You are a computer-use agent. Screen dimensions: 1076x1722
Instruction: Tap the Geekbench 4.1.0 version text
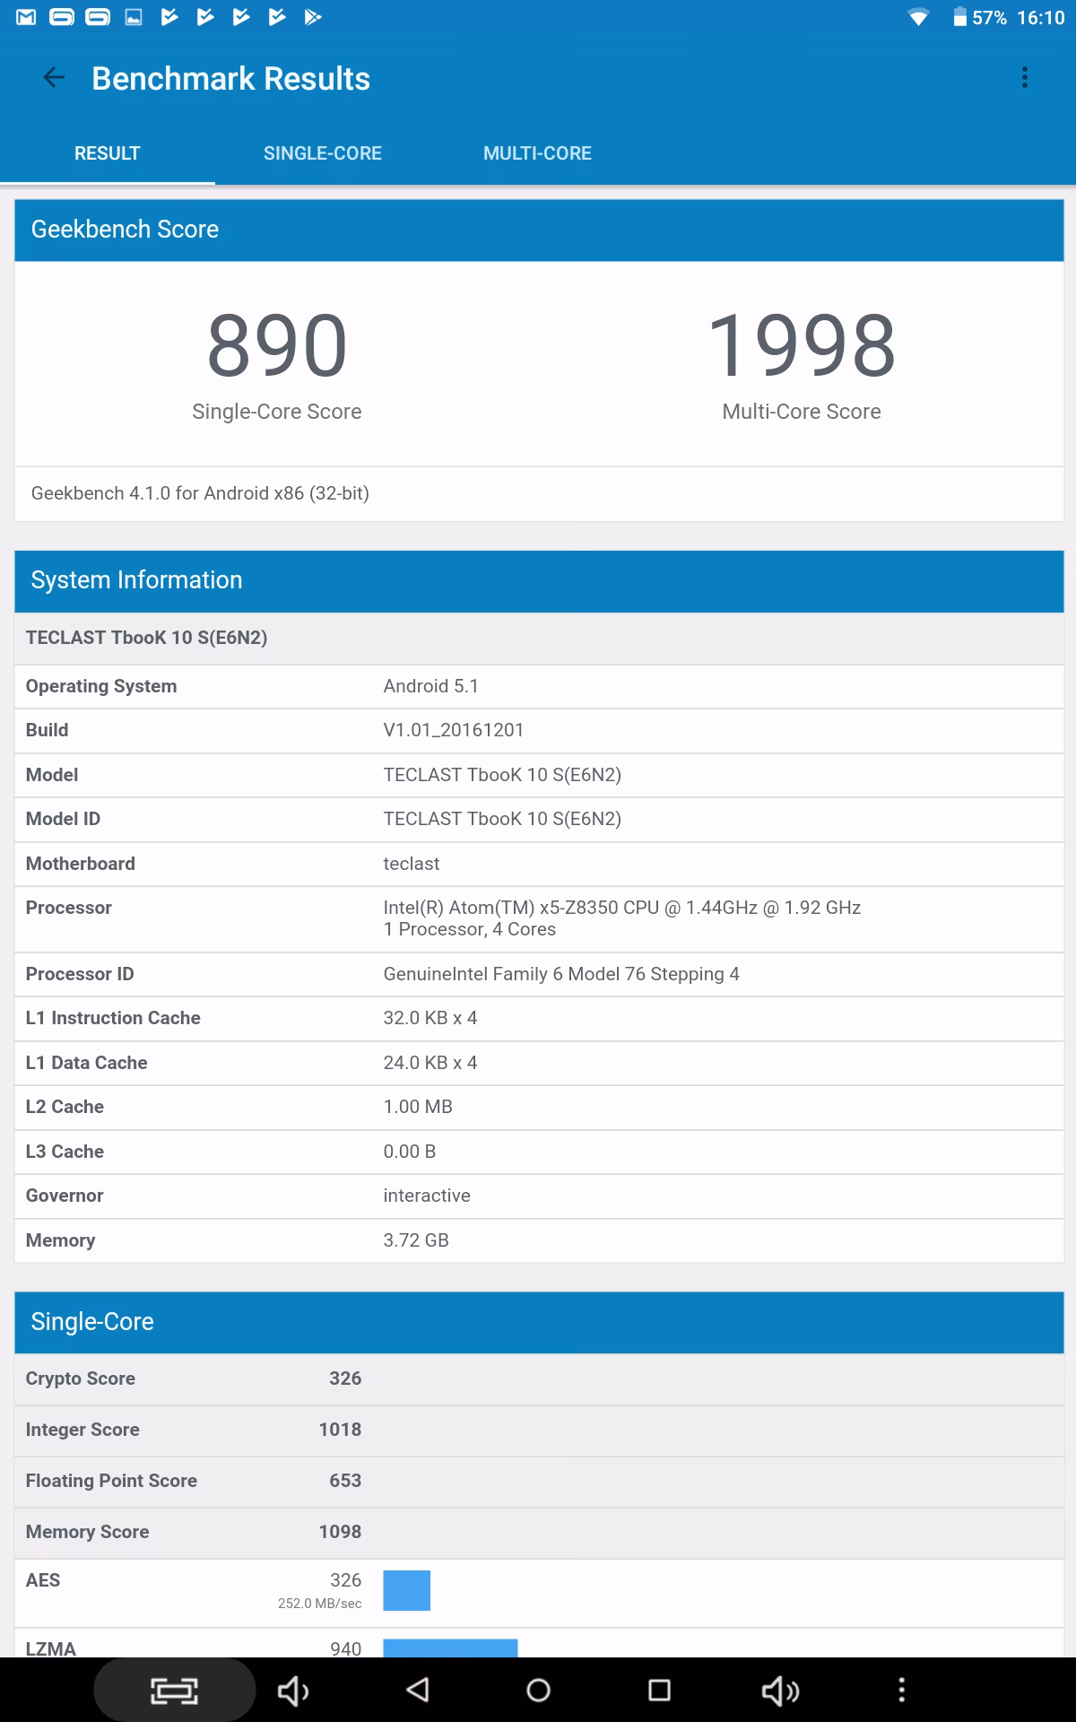[x=200, y=493]
